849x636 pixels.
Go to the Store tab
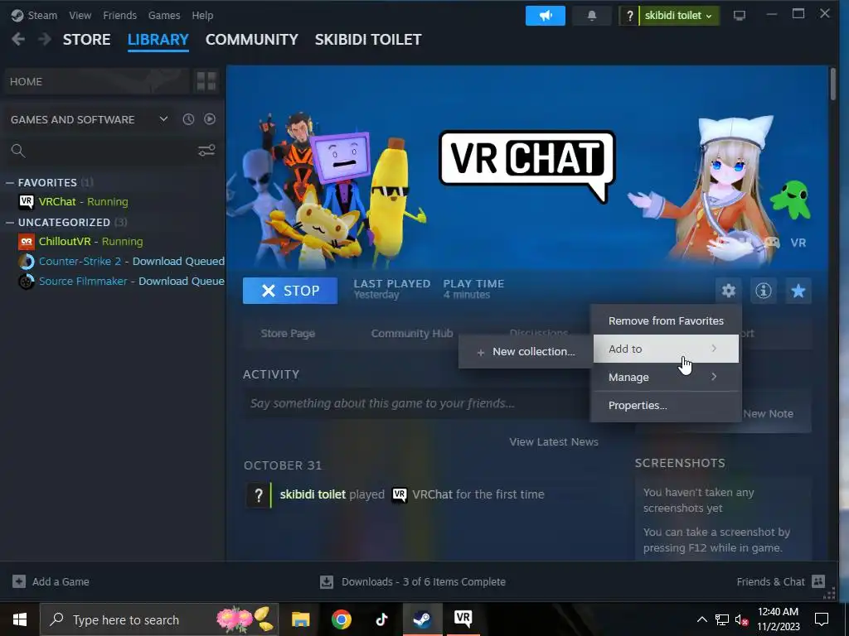coord(86,40)
